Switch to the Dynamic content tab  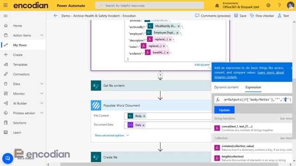[226, 87]
